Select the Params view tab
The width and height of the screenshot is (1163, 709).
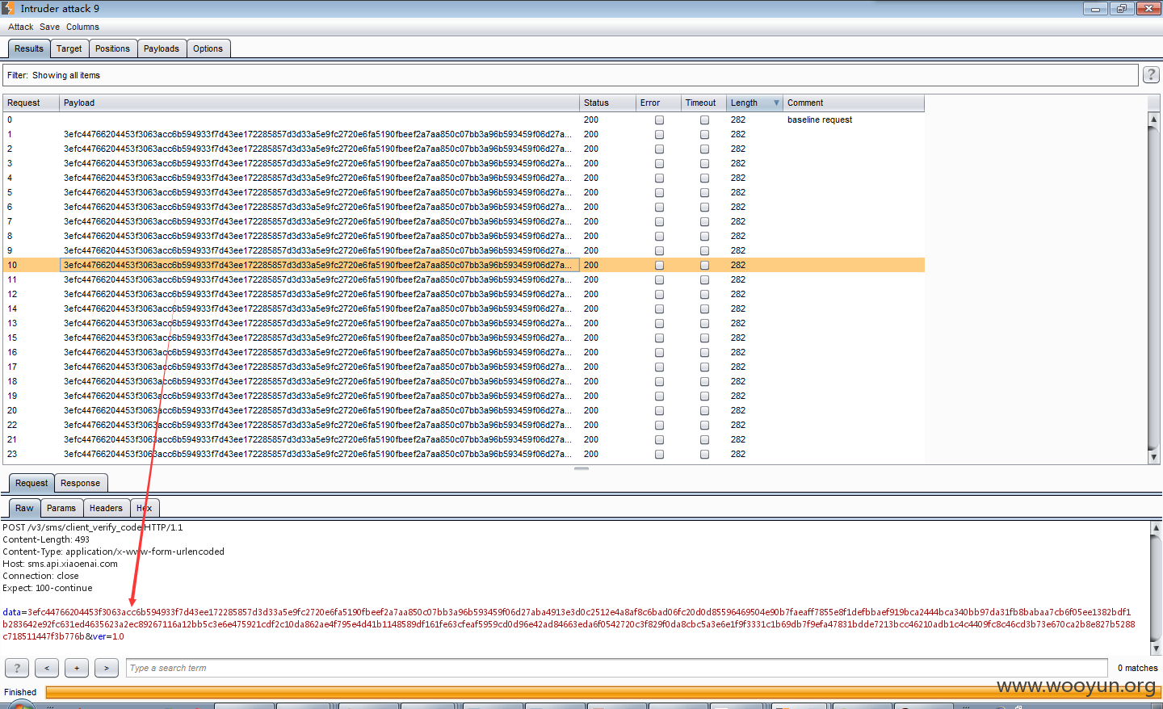61,508
